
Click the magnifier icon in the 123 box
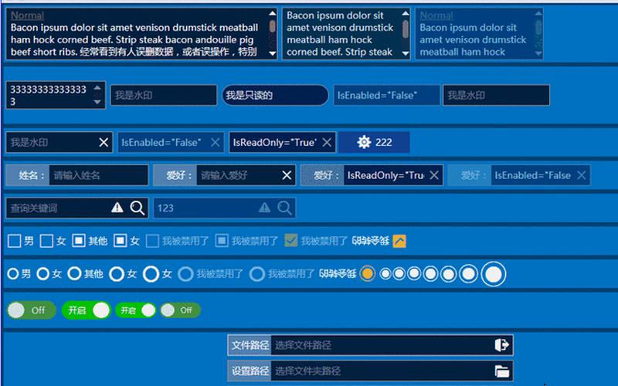click(x=284, y=208)
